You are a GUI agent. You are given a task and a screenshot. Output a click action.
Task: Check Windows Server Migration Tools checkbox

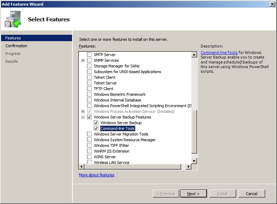tap(89, 134)
